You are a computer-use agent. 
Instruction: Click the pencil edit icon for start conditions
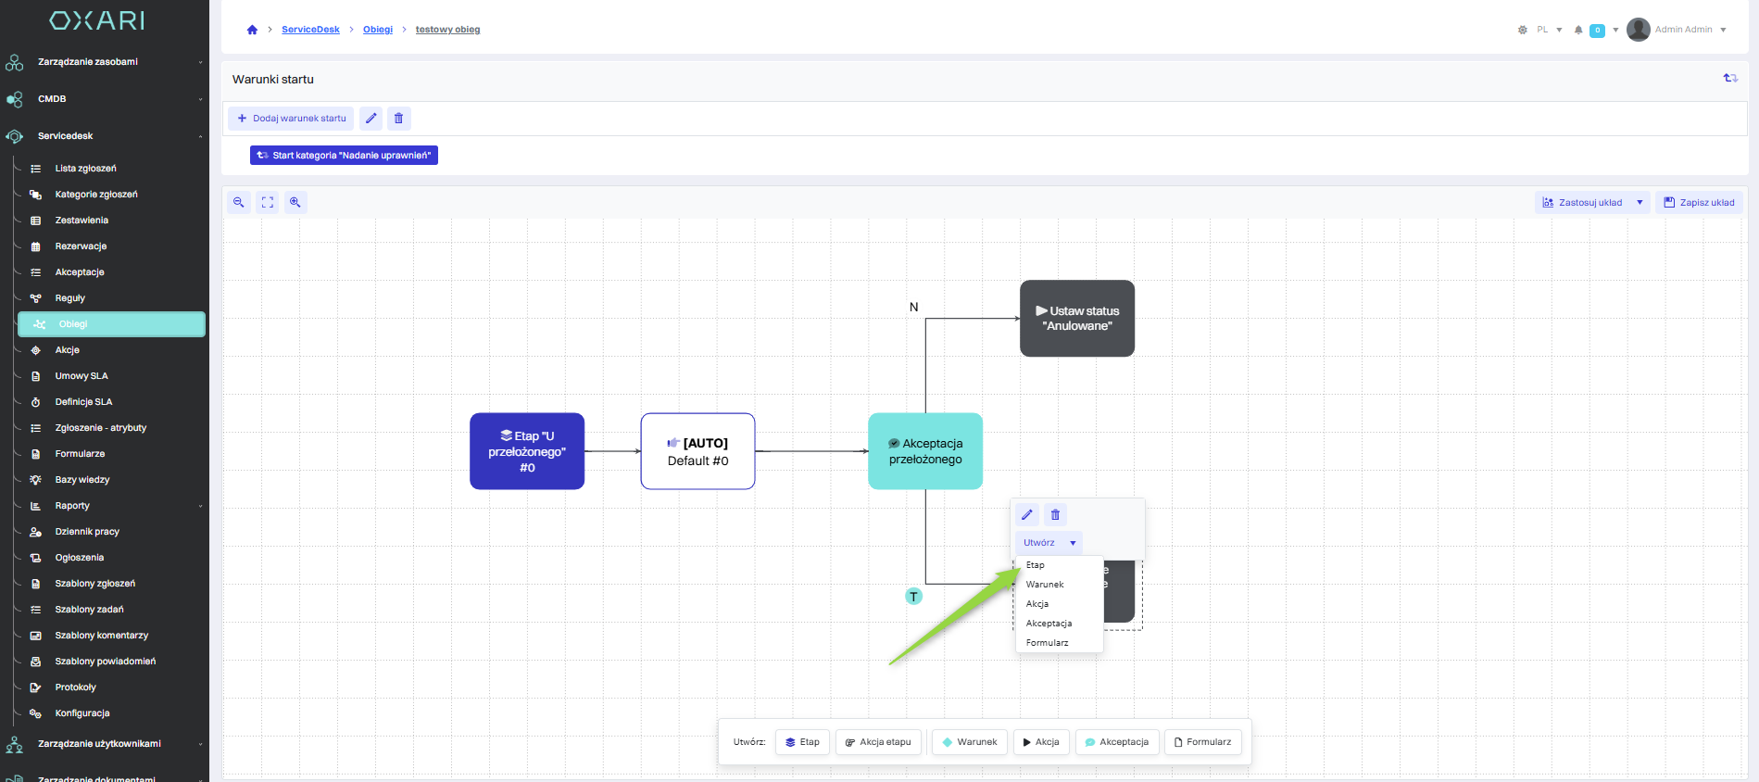[371, 119]
